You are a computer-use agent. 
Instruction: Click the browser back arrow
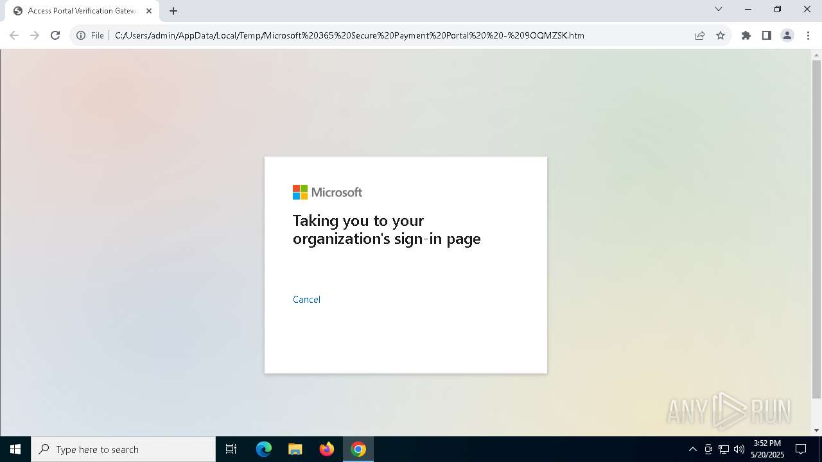pos(14,35)
